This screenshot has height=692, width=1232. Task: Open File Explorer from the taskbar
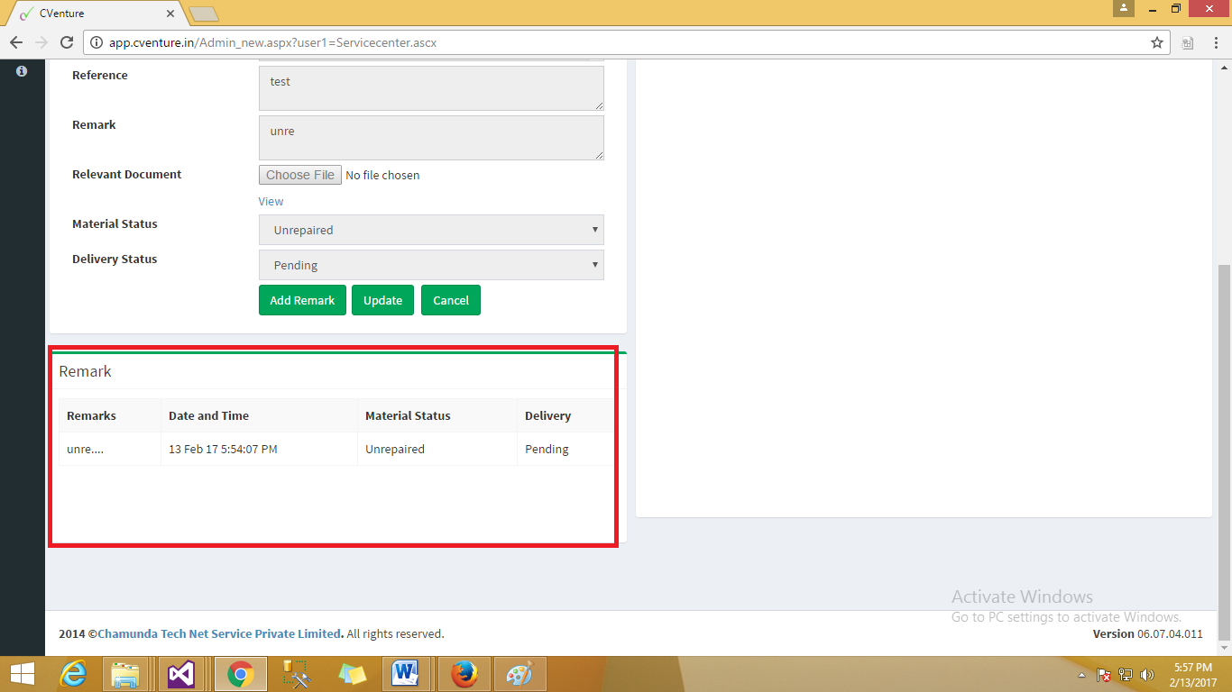pyautogui.click(x=125, y=674)
